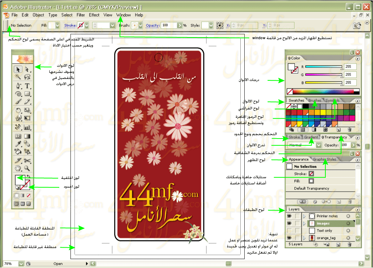The image size is (373, 268).
Task: Open Stroke color dropdown in control bar
Action: [x=87, y=25]
